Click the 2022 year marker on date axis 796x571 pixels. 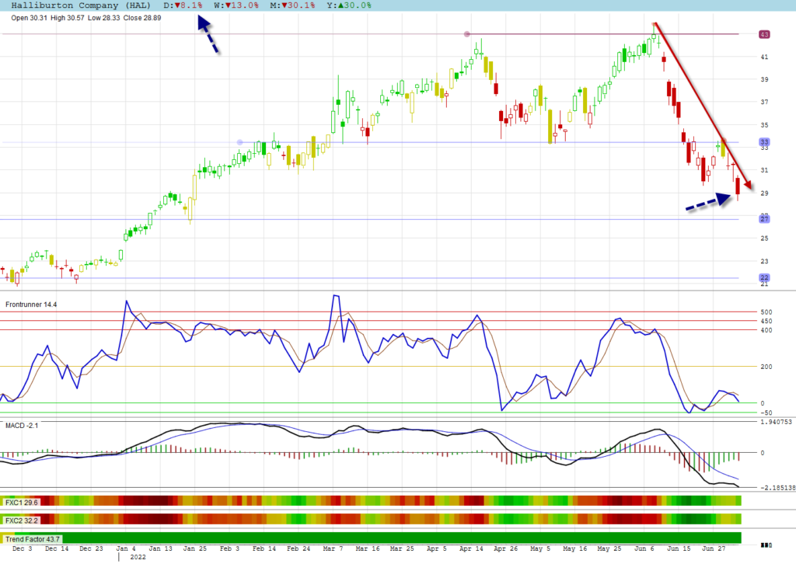[x=138, y=557]
